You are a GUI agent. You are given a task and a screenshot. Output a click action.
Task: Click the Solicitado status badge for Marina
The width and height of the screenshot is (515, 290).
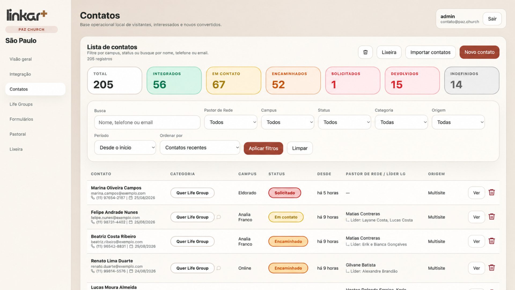(285, 193)
